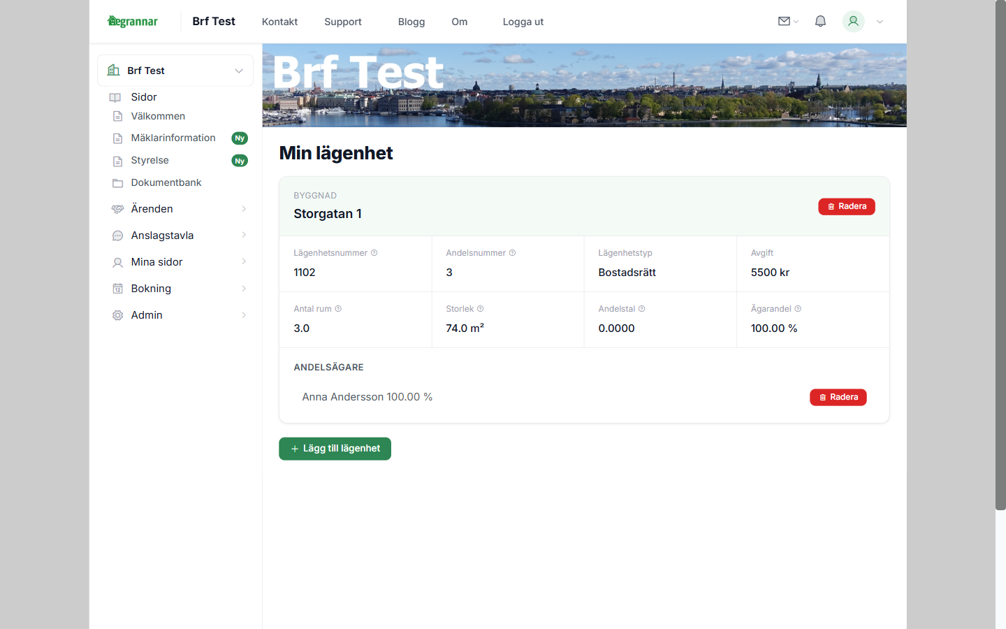Viewport: 1006px width, 629px height.
Task: Click the 5500 kr fee value
Action: pyautogui.click(x=770, y=273)
